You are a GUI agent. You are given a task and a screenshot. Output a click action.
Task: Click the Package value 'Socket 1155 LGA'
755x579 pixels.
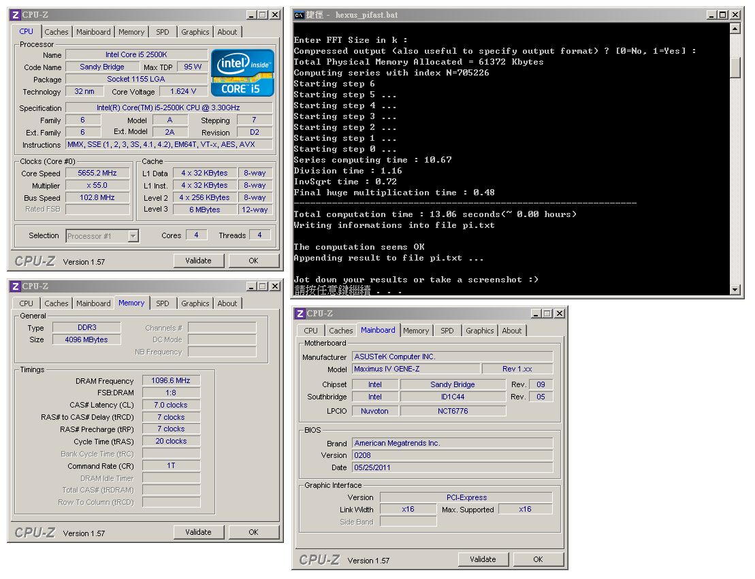point(136,79)
